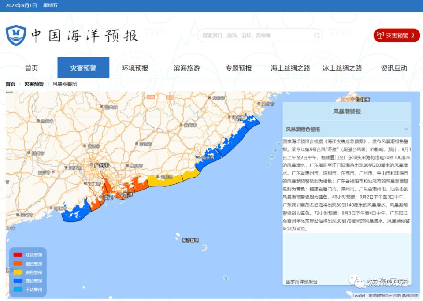Go to 首页 navigation tab
This screenshot has width=423, height=301.
[32, 68]
